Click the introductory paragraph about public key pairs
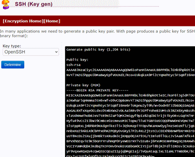The height and width of the screenshot is (157, 195). (x=97, y=33)
